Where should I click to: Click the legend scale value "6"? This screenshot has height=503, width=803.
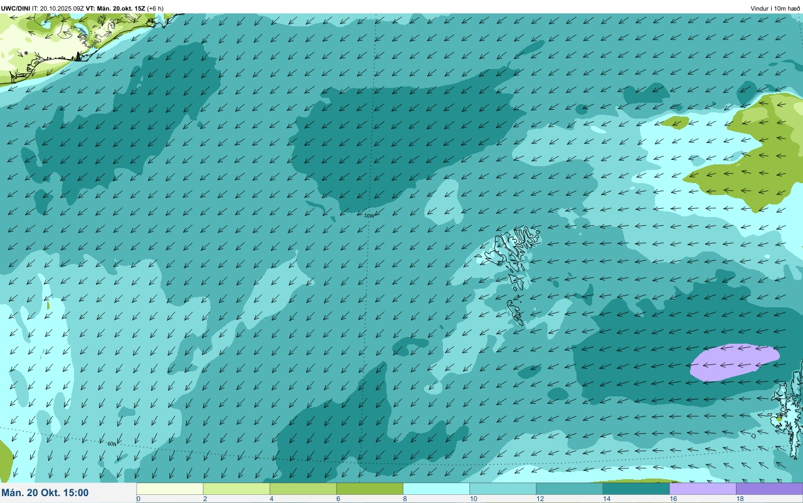click(x=338, y=499)
